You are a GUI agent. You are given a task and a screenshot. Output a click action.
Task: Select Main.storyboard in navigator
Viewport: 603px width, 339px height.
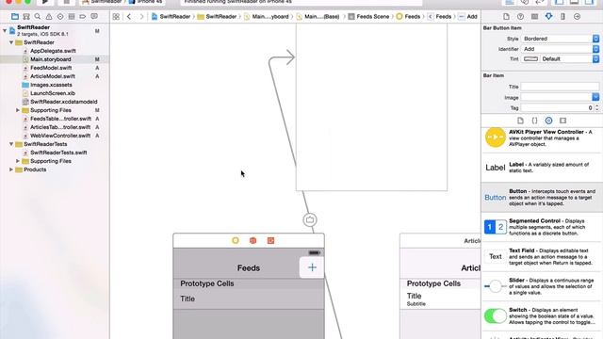pos(51,59)
